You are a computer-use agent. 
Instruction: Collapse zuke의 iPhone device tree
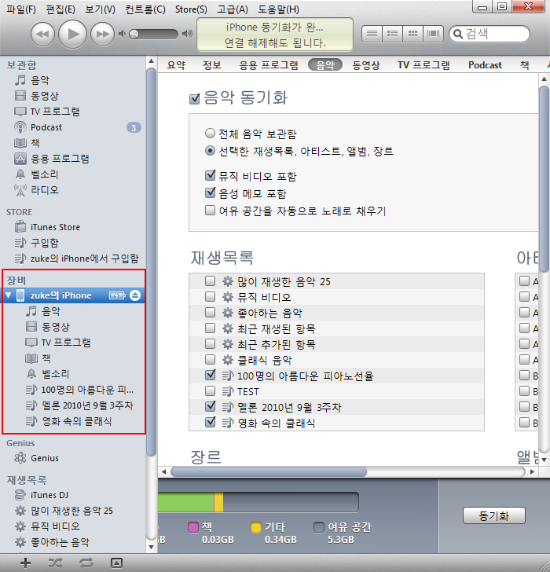point(8,295)
